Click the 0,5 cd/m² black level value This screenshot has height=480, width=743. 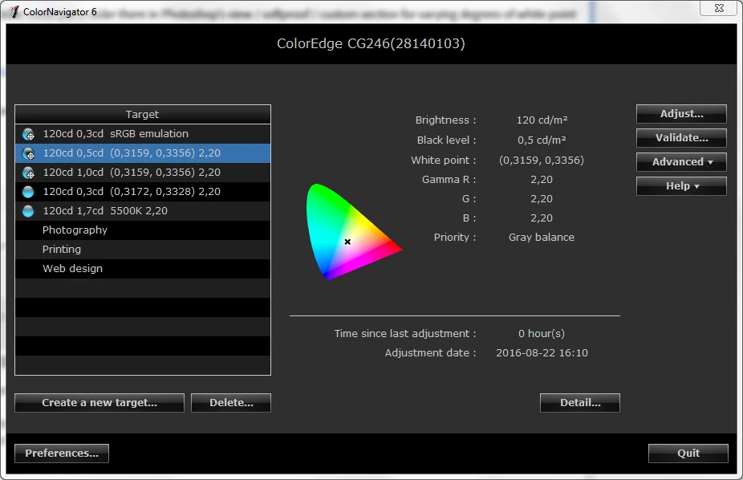pos(542,140)
